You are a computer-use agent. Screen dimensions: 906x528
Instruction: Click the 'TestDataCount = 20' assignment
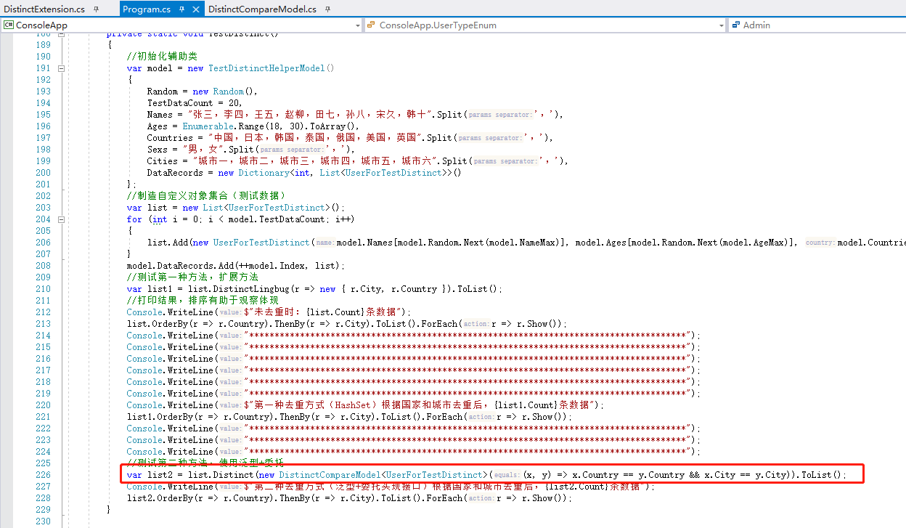click(x=195, y=103)
